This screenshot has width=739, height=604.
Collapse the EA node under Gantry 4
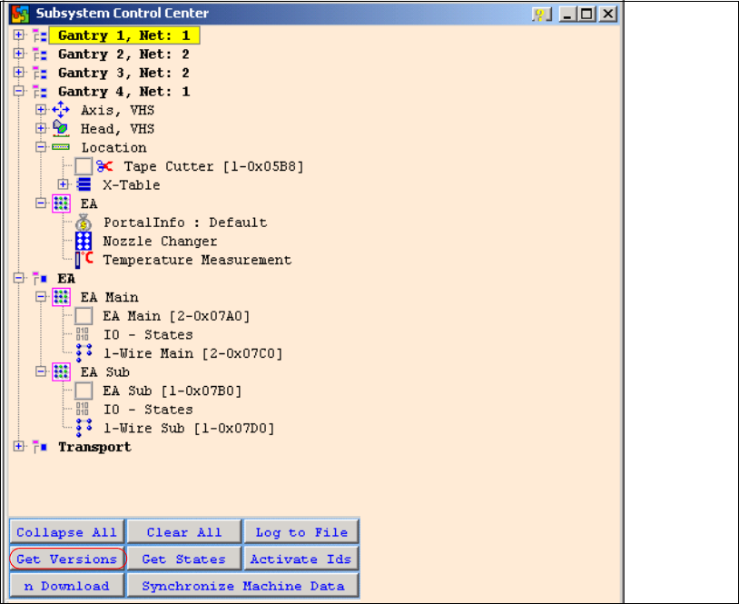coord(41,203)
